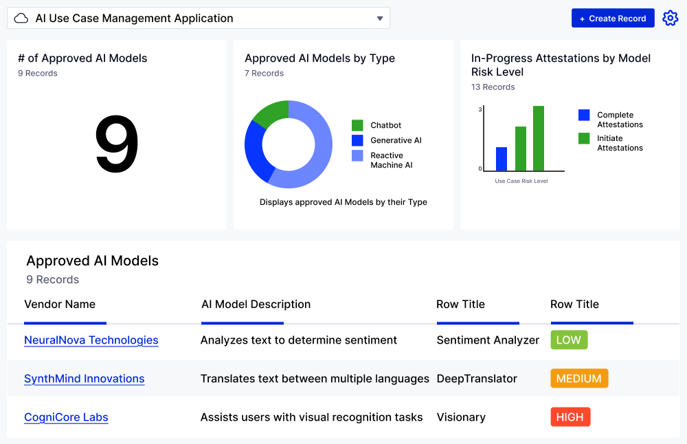The width and height of the screenshot is (687, 444).
Task: Click the HIGH risk level badge
Action: click(570, 417)
